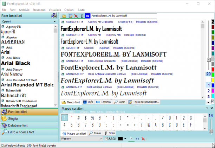Click the BG background color button

(213, 101)
